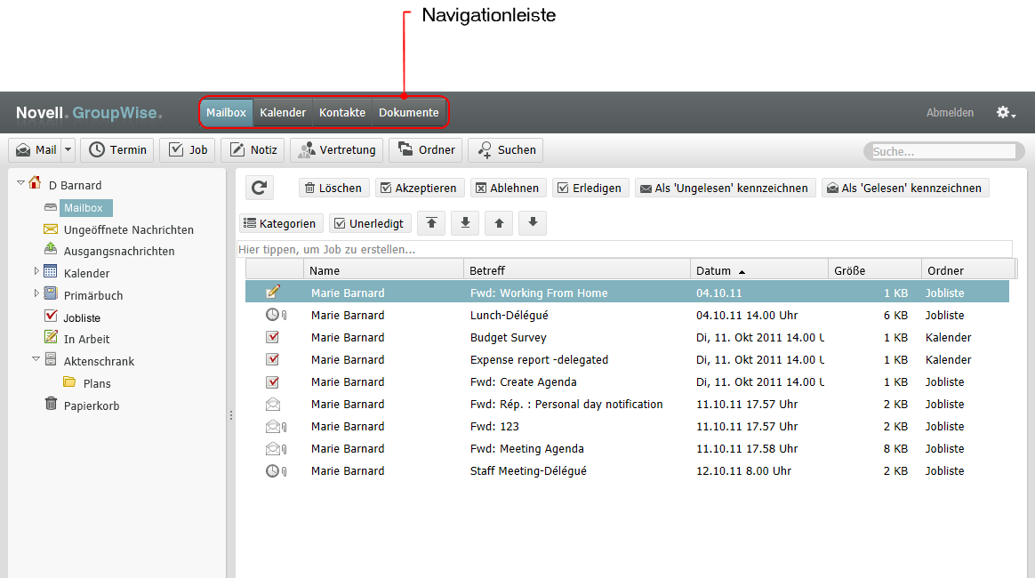Sort by the Größe column header

pyautogui.click(x=875, y=270)
